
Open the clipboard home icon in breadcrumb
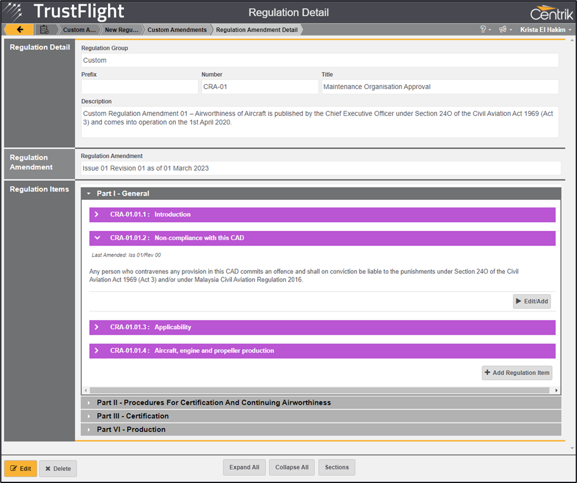click(x=44, y=29)
